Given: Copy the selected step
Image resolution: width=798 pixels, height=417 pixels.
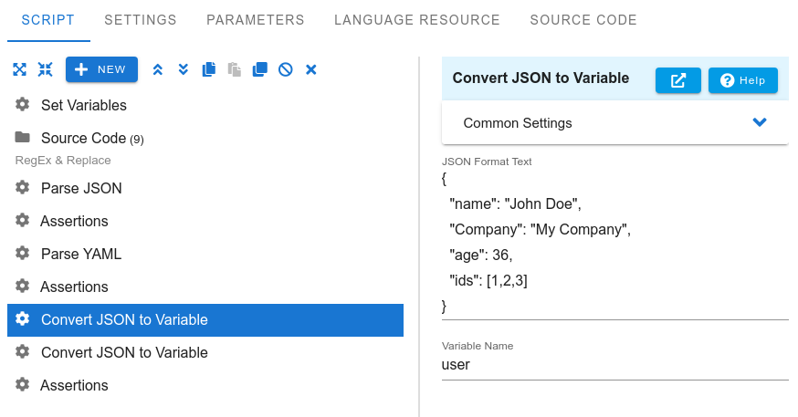Looking at the screenshot, I should 209,69.
